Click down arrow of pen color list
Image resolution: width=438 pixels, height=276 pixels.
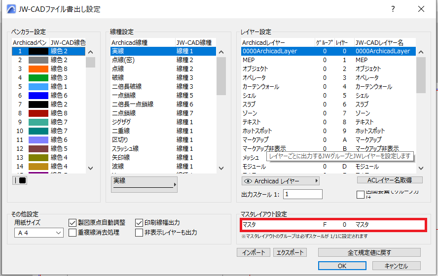tap(90, 168)
